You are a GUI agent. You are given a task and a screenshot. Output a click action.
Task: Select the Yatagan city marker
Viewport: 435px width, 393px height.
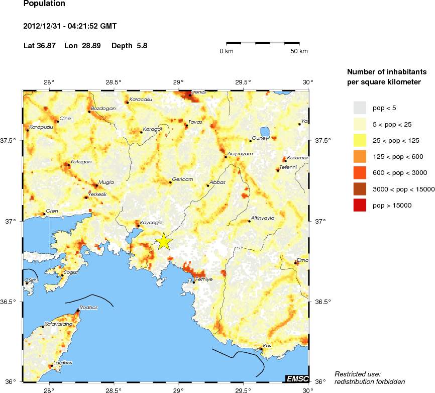tap(68, 165)
